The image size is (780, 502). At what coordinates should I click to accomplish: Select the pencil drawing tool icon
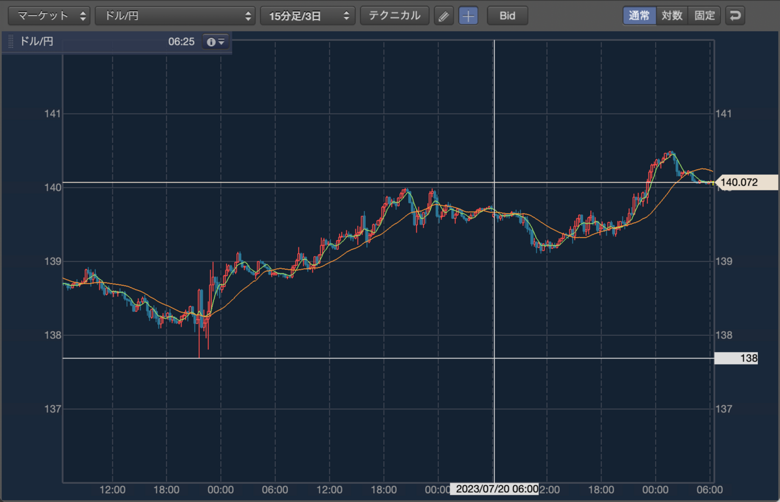pos(444,16)
